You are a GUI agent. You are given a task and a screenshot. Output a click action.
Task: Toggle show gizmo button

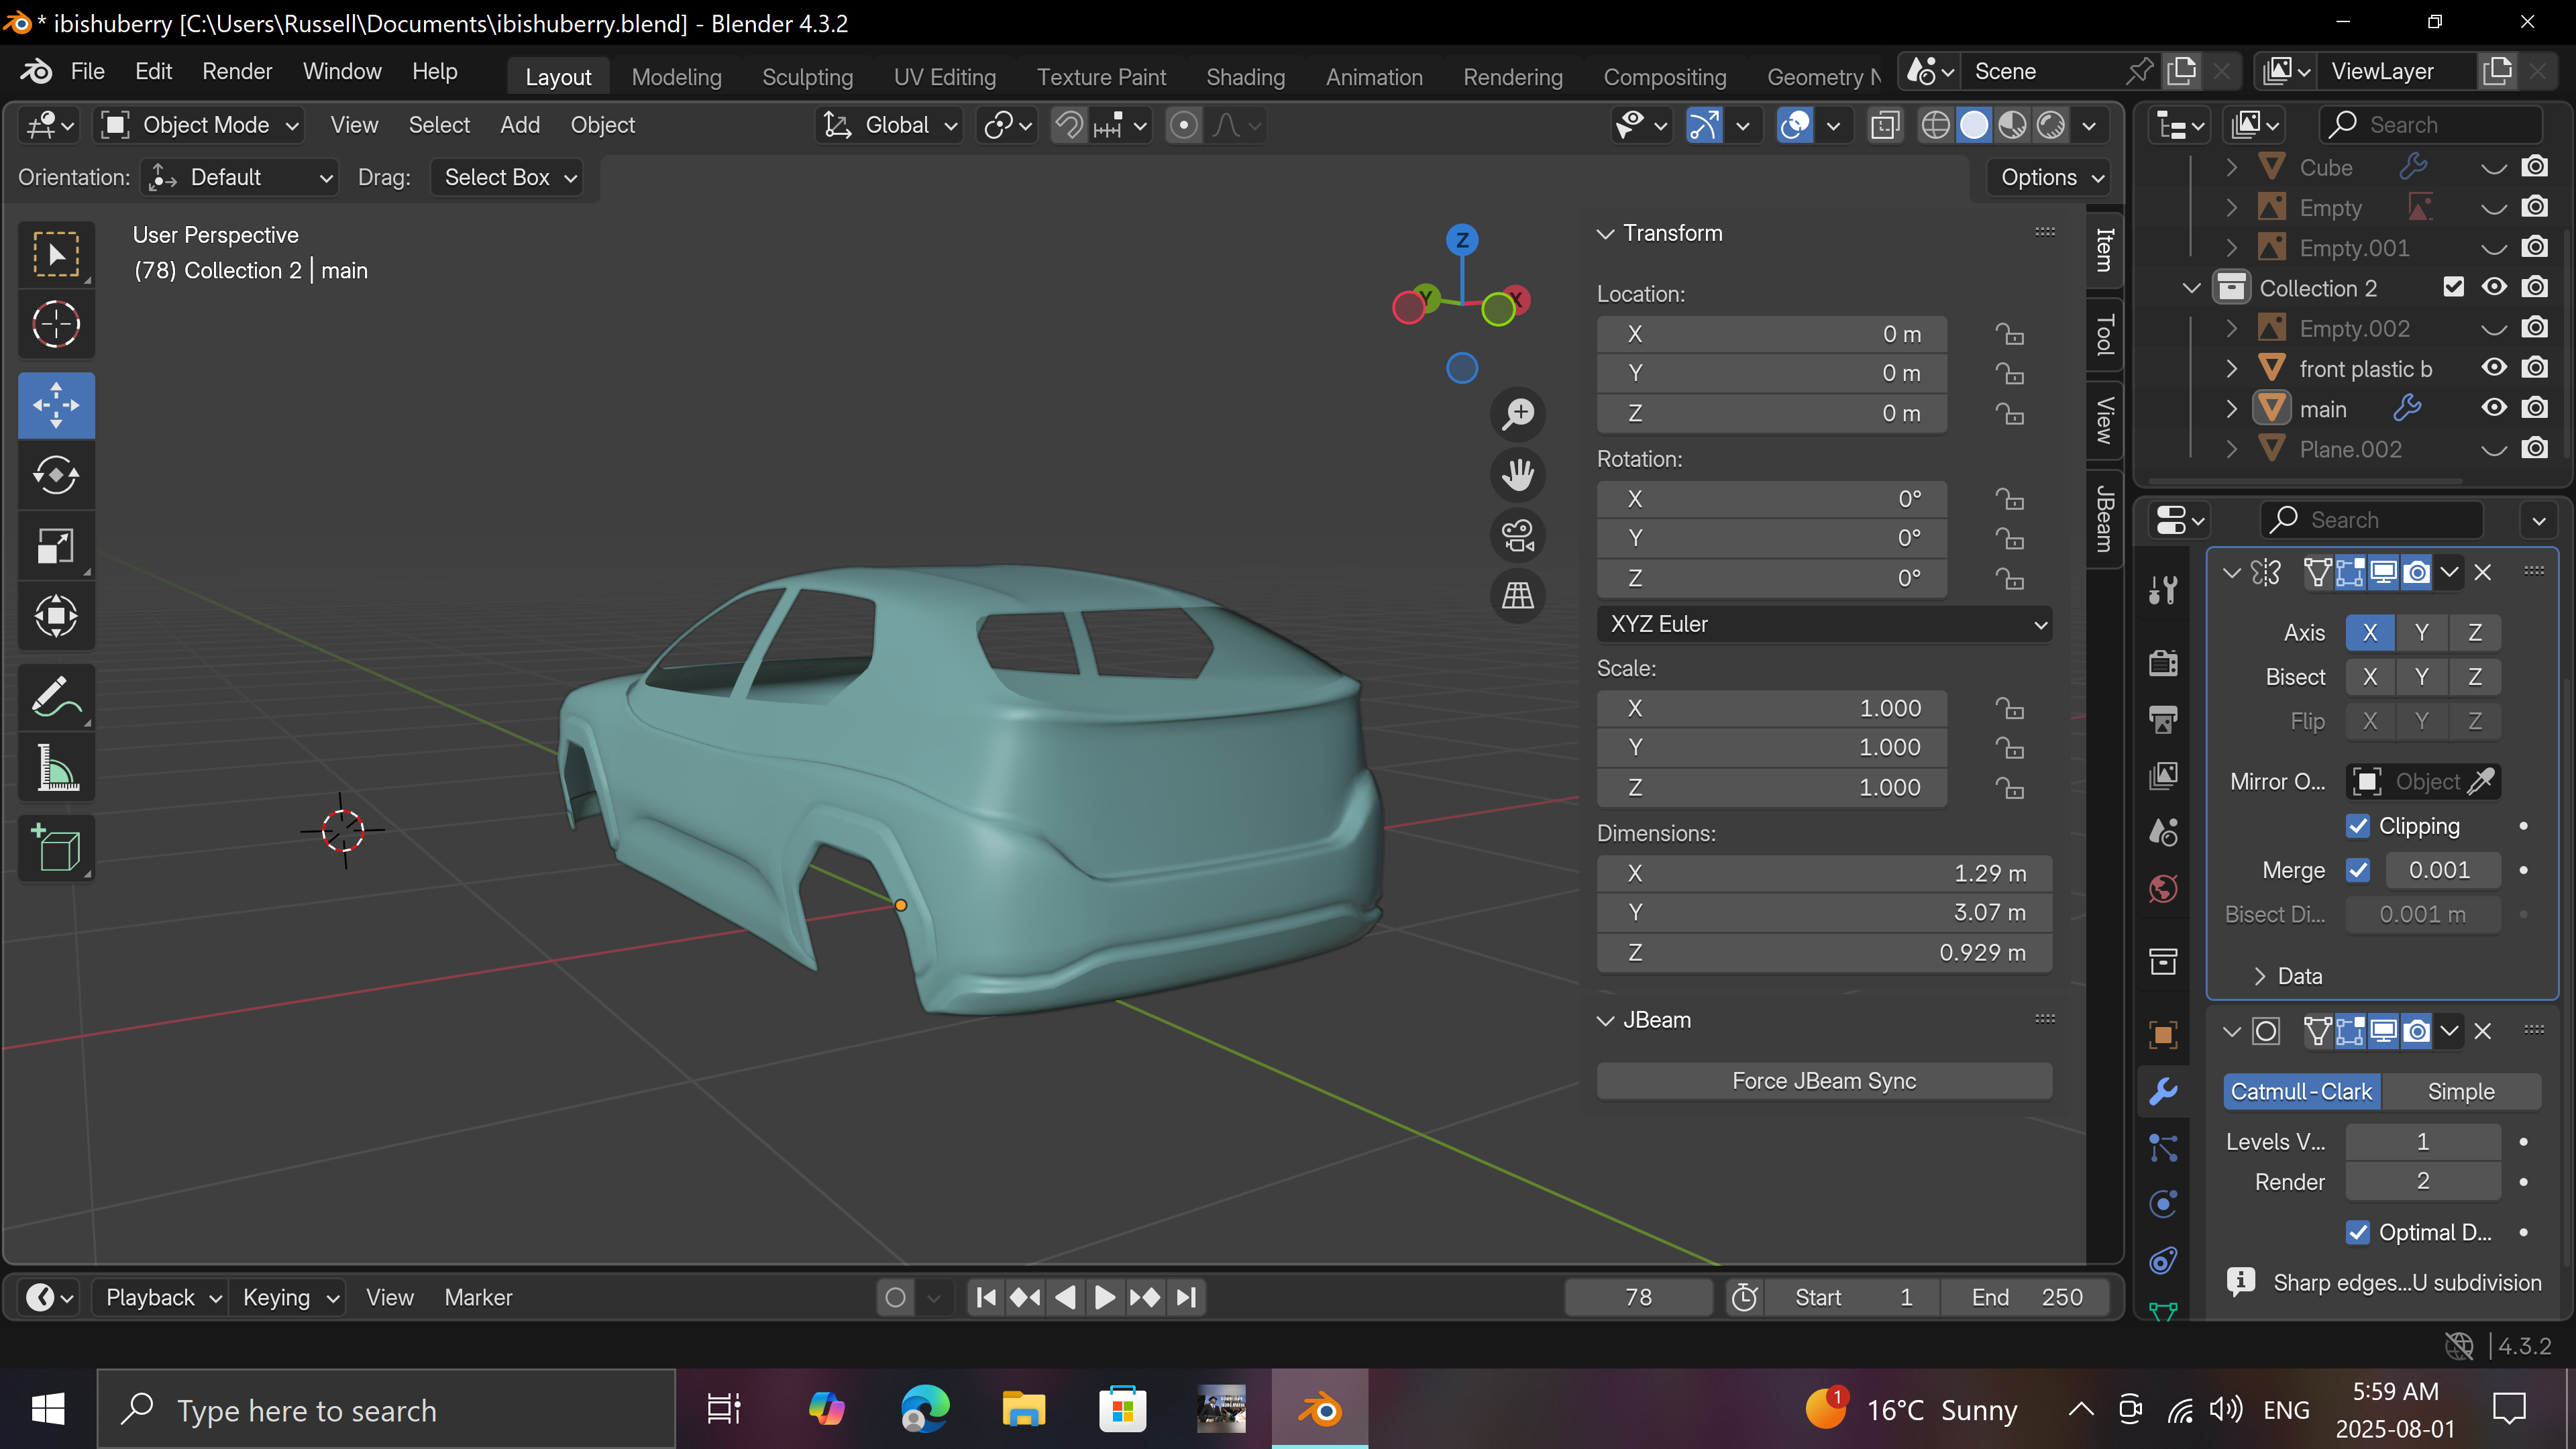[x=1704, y=125]
